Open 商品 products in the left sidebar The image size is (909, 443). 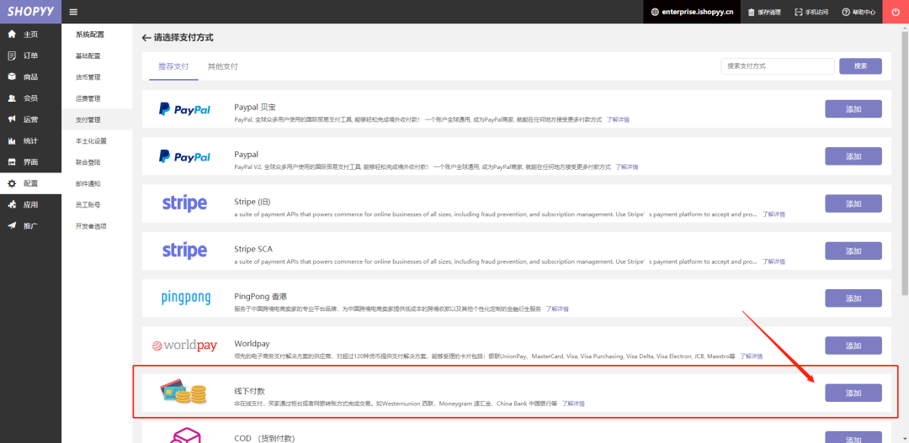tap(29, 76)
